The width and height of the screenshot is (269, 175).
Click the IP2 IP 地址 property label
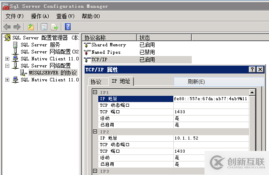[x=136, y=138]
